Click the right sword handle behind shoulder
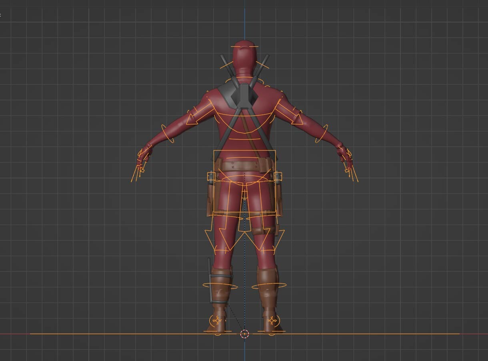This screenshot has height=361, width=488. [x=262, y=66]
